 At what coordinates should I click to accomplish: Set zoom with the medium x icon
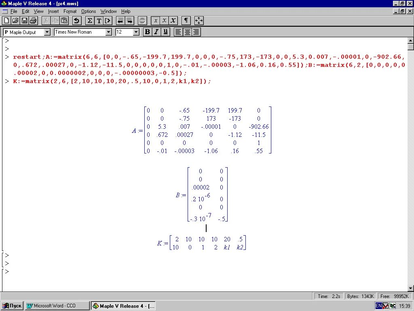[164, 21]
